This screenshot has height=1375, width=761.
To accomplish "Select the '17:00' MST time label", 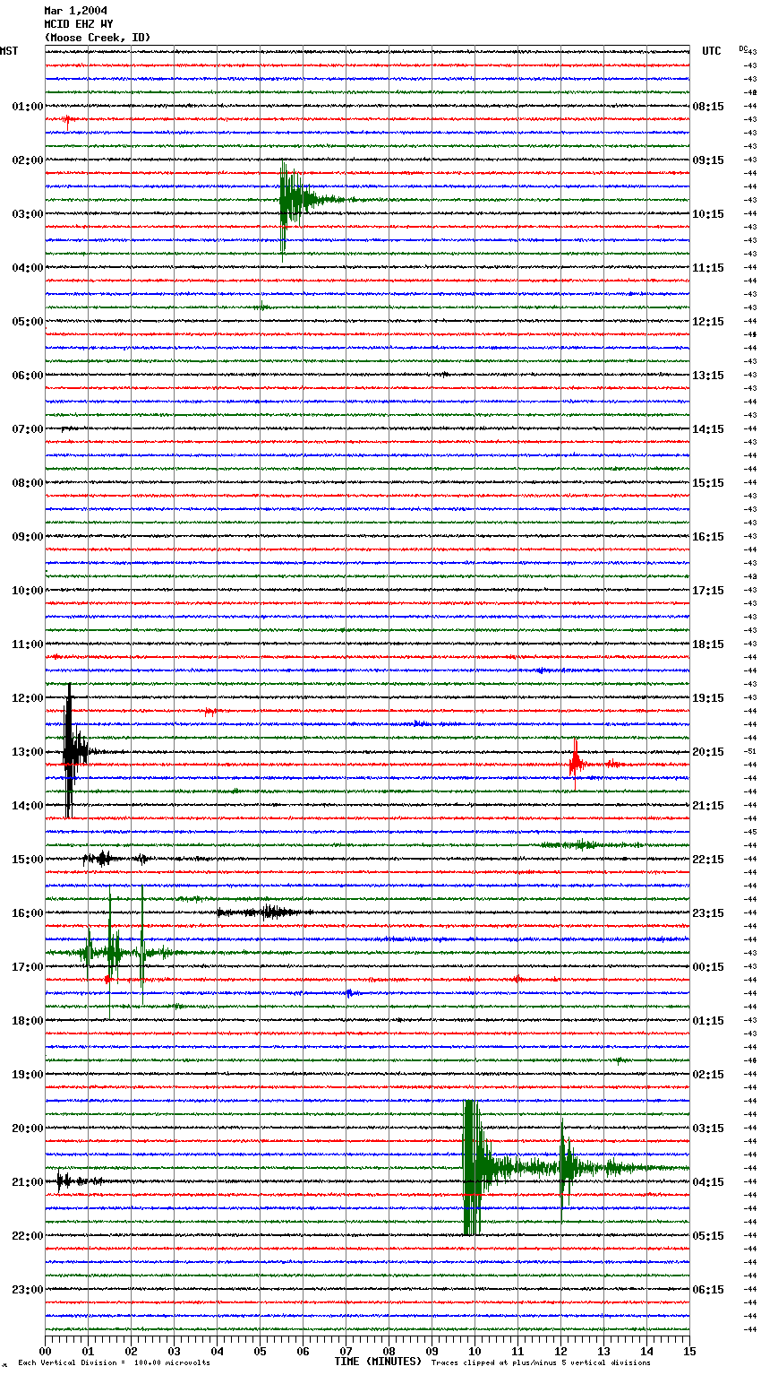I will 28,967.
